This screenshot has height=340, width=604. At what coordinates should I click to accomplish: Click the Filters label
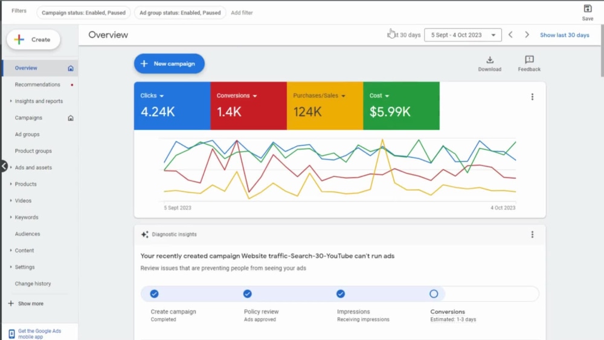(x=19, y=11)
